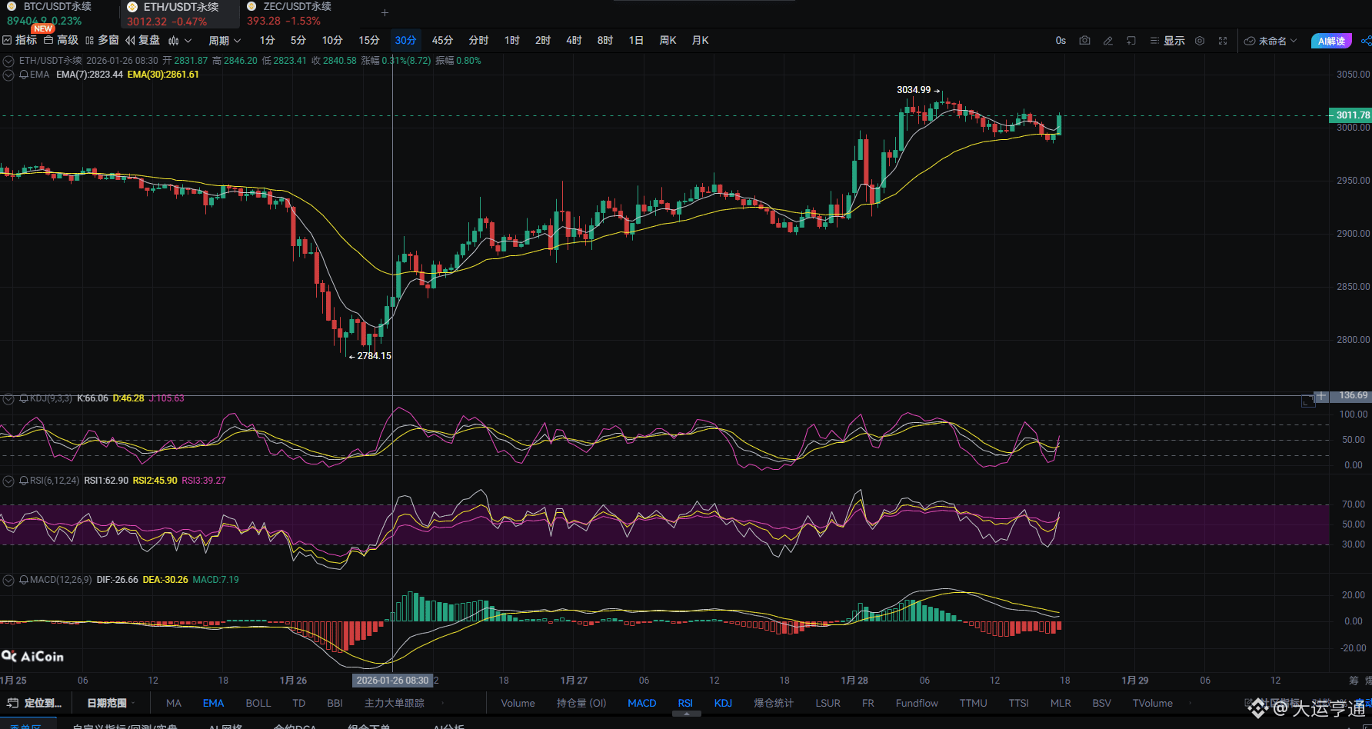The image size is (1372, 729).
Task: Open the camera screenshot tool
Action: (1084, 41)
